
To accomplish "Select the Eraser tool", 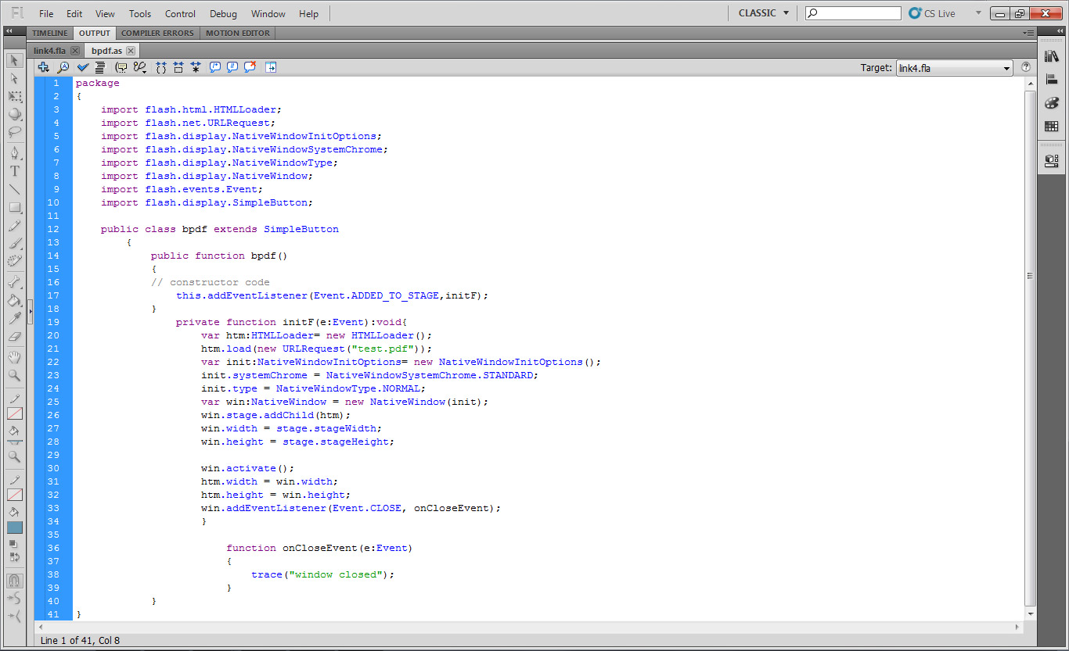I will [x=14, y=336].
